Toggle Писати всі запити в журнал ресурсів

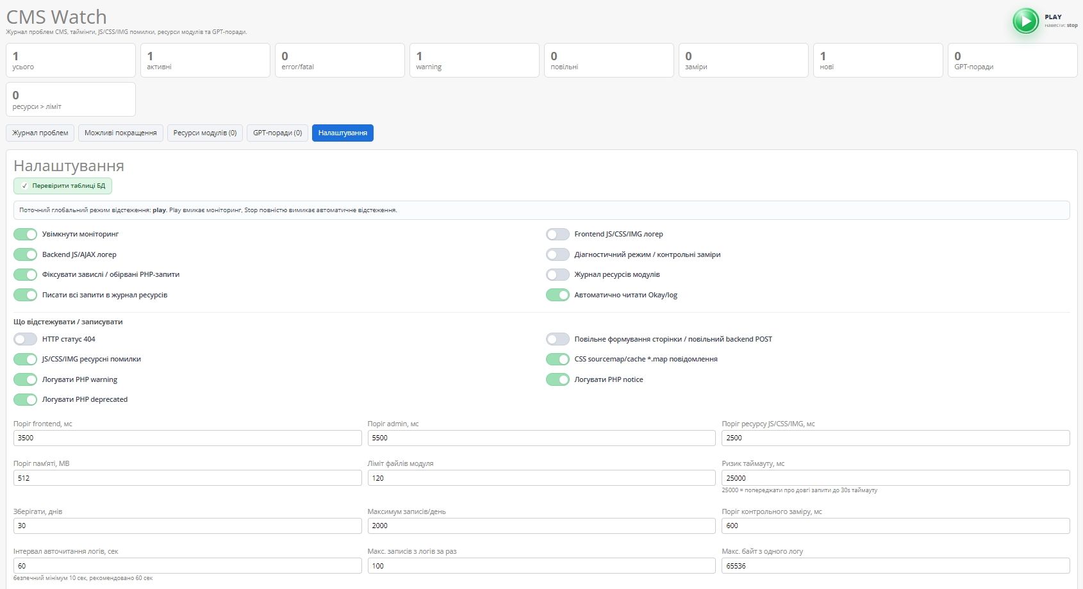[x=26, y=295]
